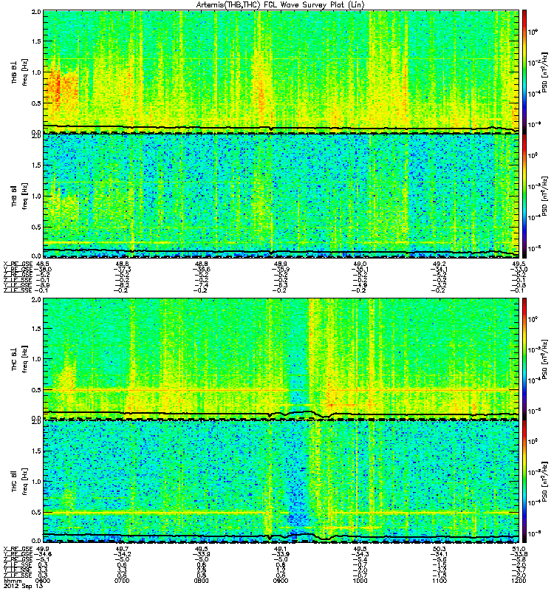This screenshot has width=554, height=591.
Task: Click the THC X_RE_GSE value 51.0
Action: pyautogui.click(x=519, y=549)
